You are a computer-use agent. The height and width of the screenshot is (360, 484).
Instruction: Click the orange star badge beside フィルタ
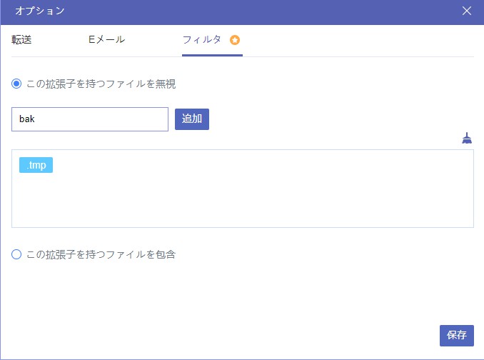pos(235,40)
